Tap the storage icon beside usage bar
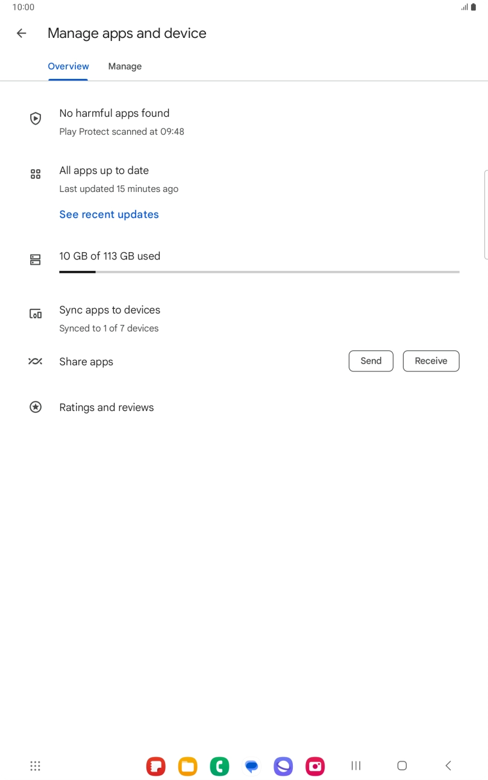 coord(36,259)
